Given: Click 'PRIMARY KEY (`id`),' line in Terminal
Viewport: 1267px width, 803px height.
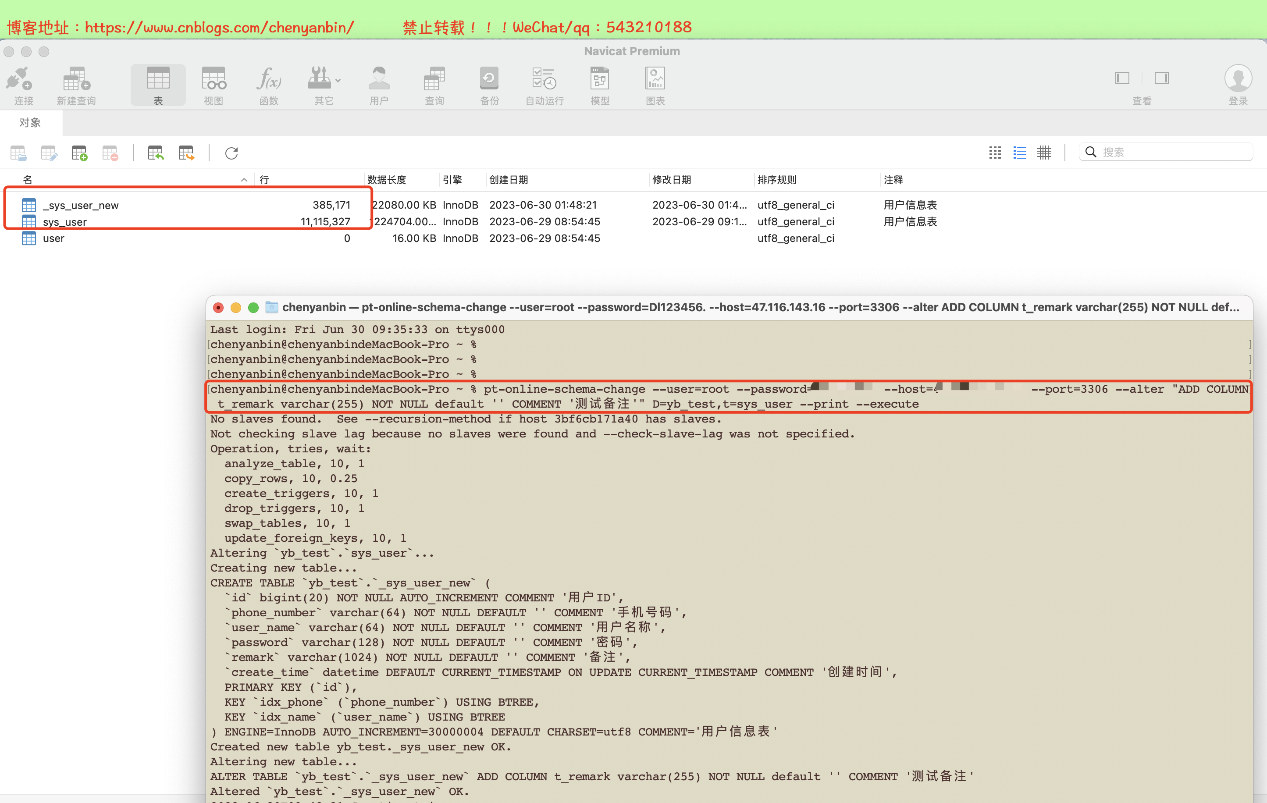Looking at the screenshot, I should [290, 687].
